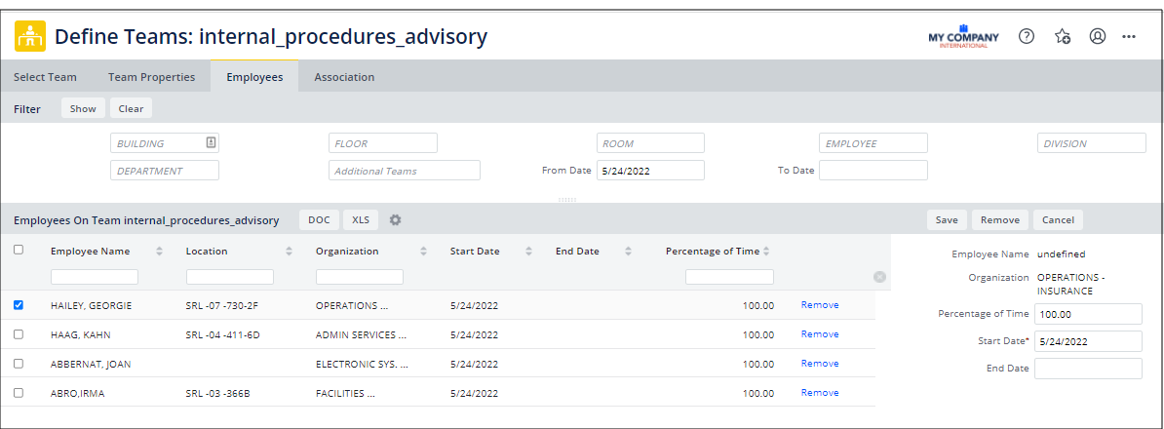Sort by Percentage of Time arrows
The height and width of the screenshot is (429, 1164).
click(766, 252)
